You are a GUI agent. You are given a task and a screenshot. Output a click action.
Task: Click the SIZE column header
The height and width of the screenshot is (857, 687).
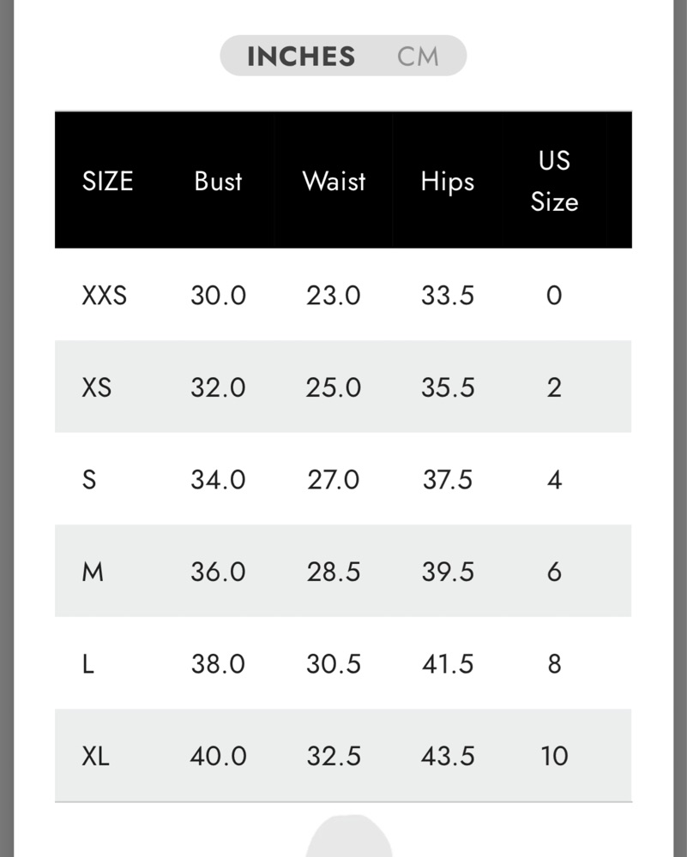[x=108, y=181]
